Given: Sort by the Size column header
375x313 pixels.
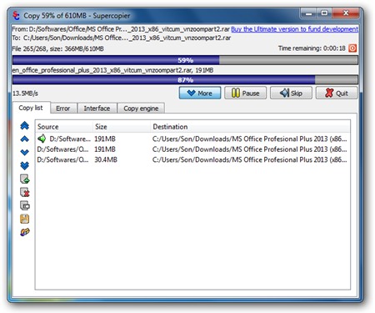Looking at the screenshot, I should point(122,127).
